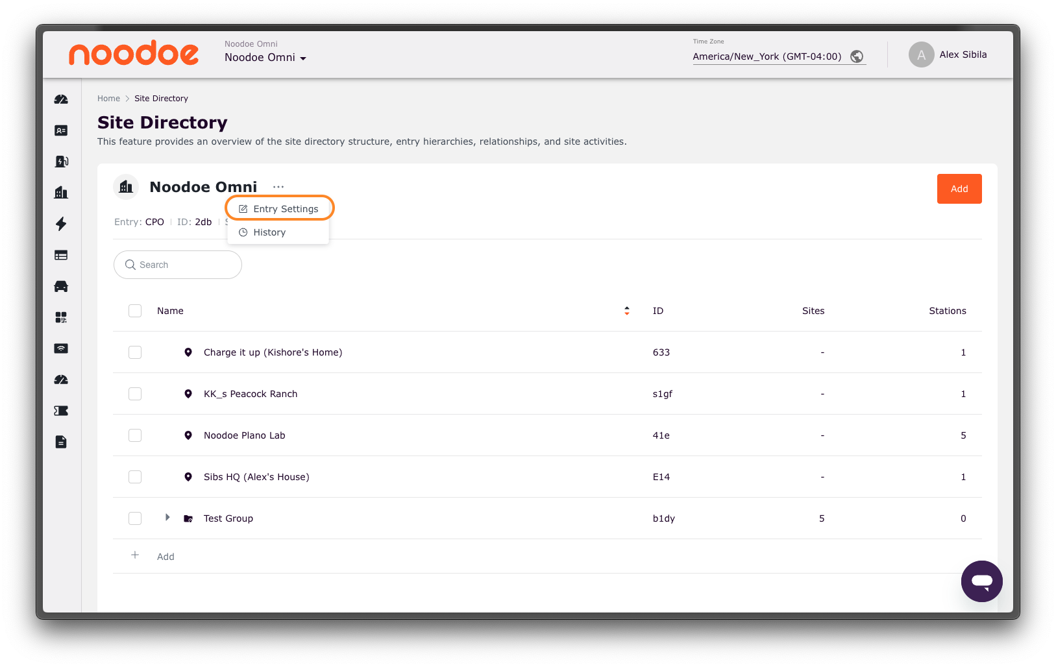Click the Site Directory breadcrumb

[x=161, y=99]
